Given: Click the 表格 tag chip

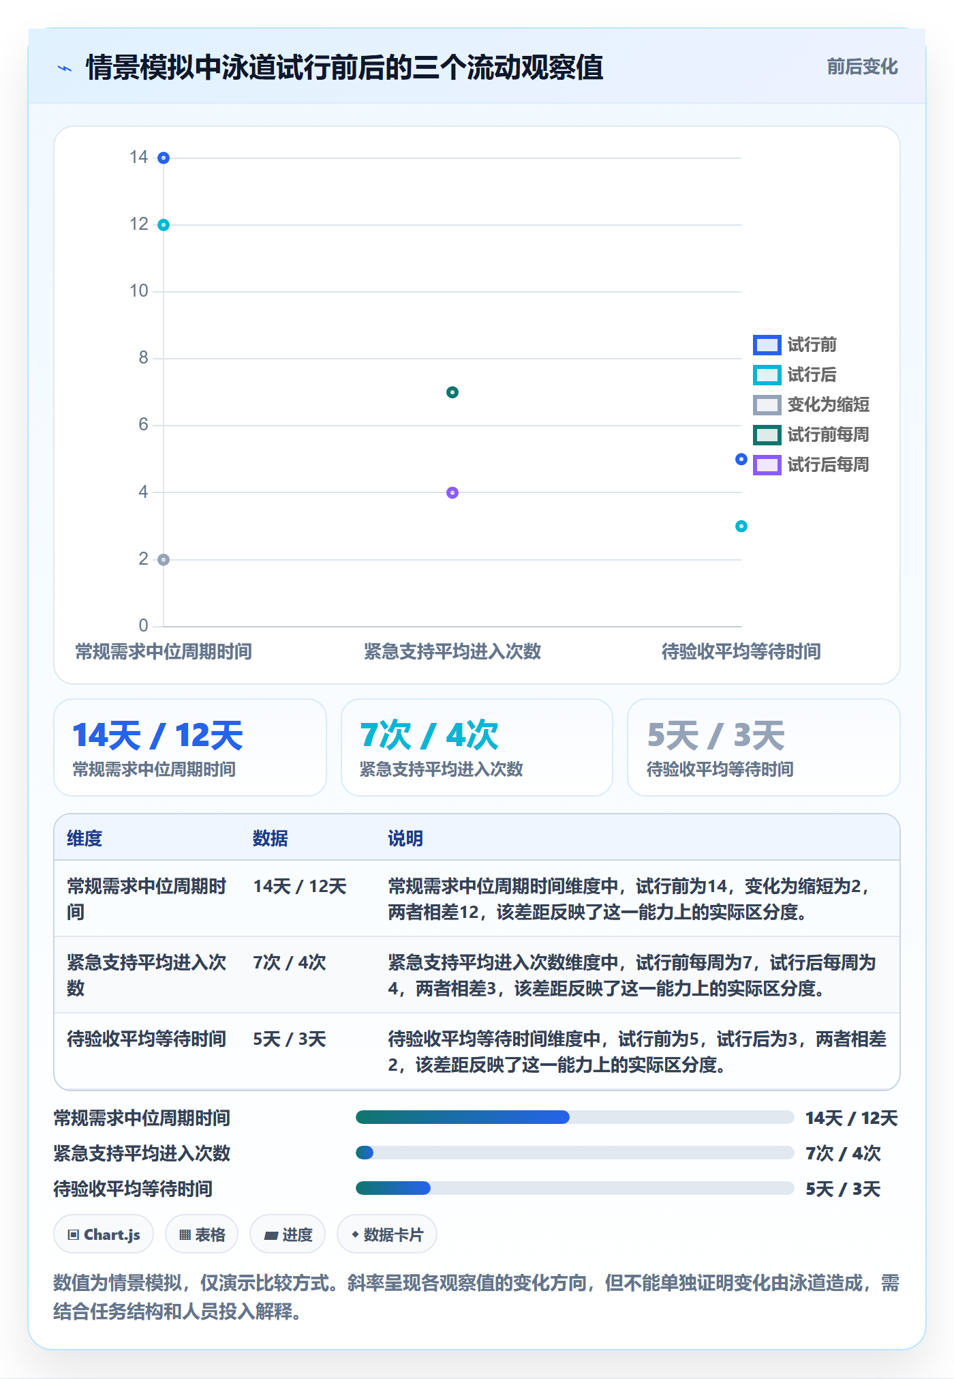Looking at the screenshot, I should 202,1234.
